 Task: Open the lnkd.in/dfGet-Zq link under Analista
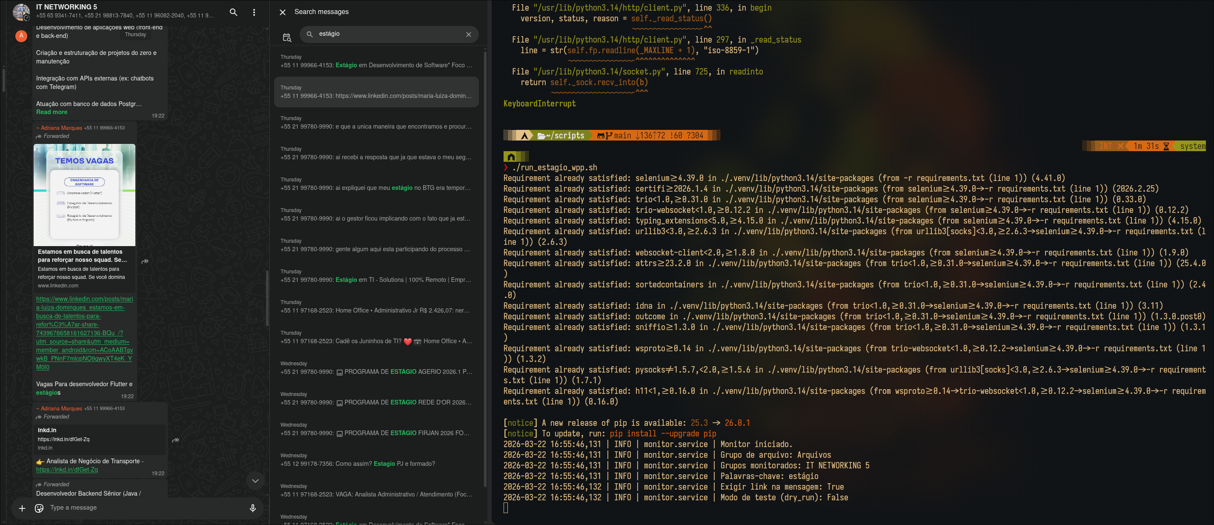point(67,470)
